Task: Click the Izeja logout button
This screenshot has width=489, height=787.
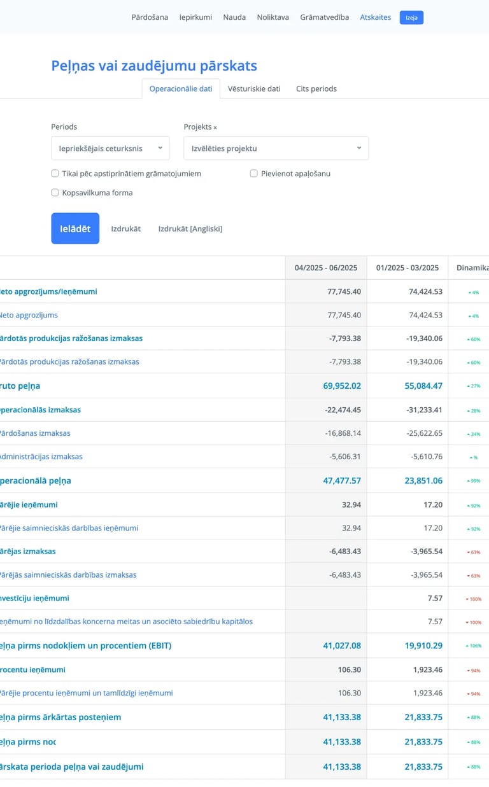Action: tap(411, 18)
